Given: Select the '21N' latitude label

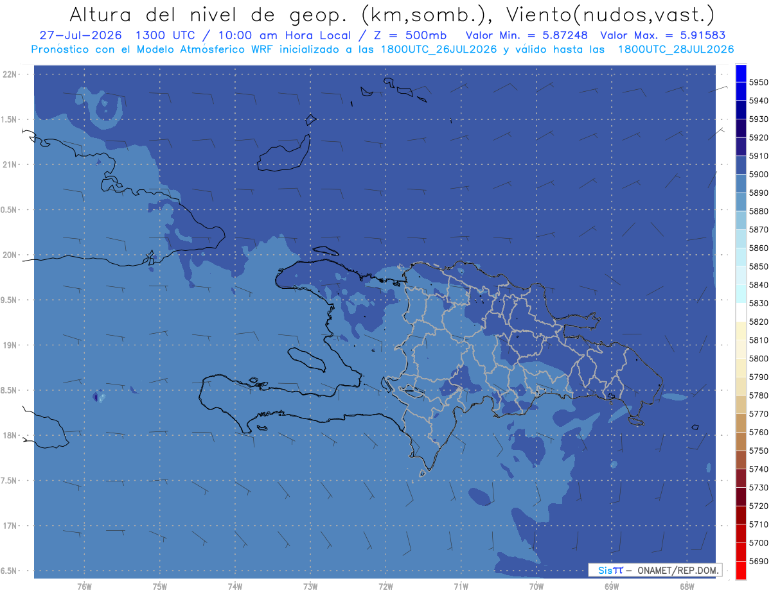Looking at the screenshot, I should (11, 164).
